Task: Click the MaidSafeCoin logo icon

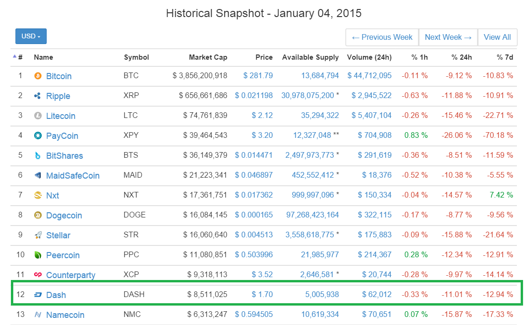Action: pos(38,175)
